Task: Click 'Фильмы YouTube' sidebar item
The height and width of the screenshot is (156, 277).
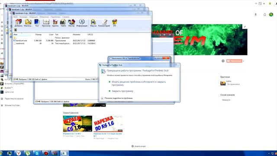Action: pos(12,105)
